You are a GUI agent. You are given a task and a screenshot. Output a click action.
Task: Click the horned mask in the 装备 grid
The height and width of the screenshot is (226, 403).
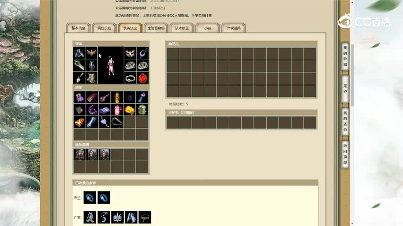coord(130,53)
